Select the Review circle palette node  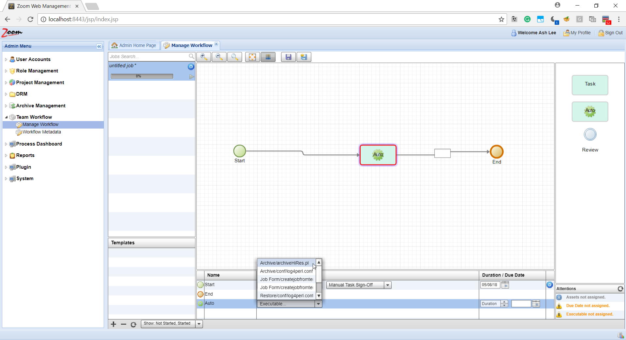click(x=590, y=134)
